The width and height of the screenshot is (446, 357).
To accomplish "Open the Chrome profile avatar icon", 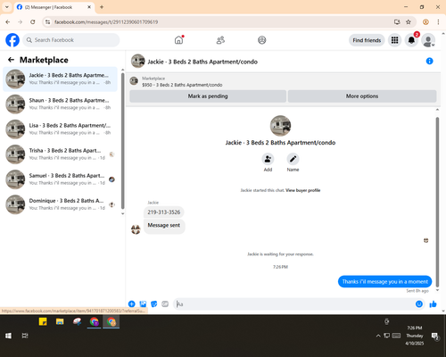I will [x=425, y=21].
